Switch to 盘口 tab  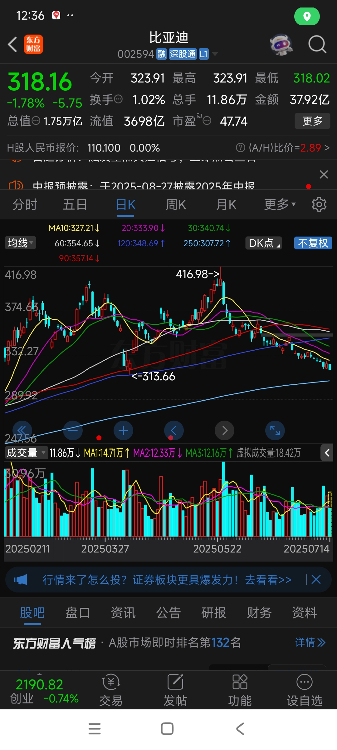coord(78,612)
